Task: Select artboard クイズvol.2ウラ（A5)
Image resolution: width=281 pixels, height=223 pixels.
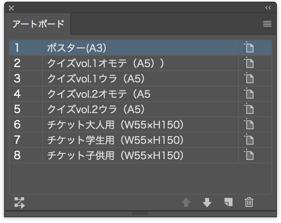Action: (140, 109)
